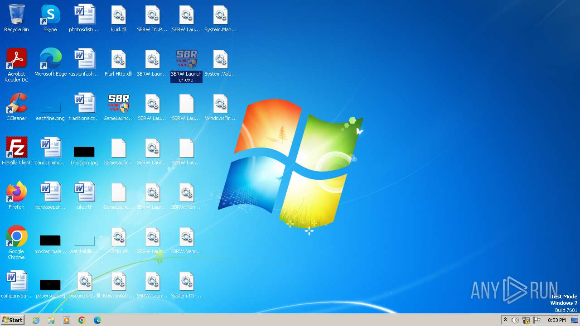This screenshot has width=580, height=326.
Task: Select the companyba... Word document
Action: pos(16,285)
